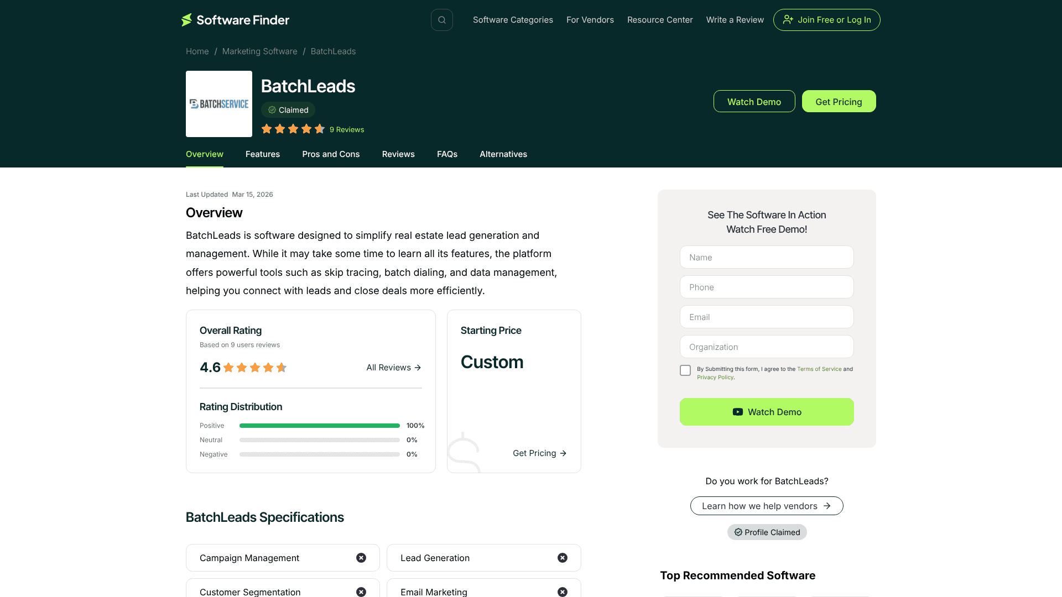Go to Home breadcrumb
The height and width of the screenshot is (597, 1062).
coord(197,51)
